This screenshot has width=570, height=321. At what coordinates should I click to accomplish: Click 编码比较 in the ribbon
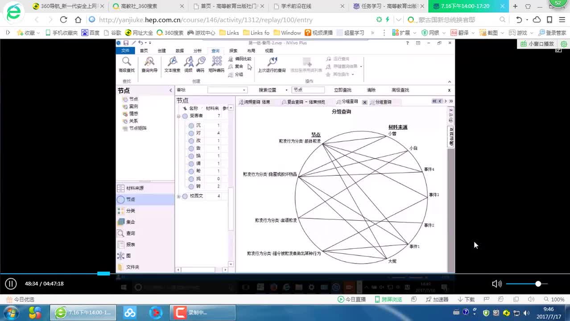coord(240,59)
